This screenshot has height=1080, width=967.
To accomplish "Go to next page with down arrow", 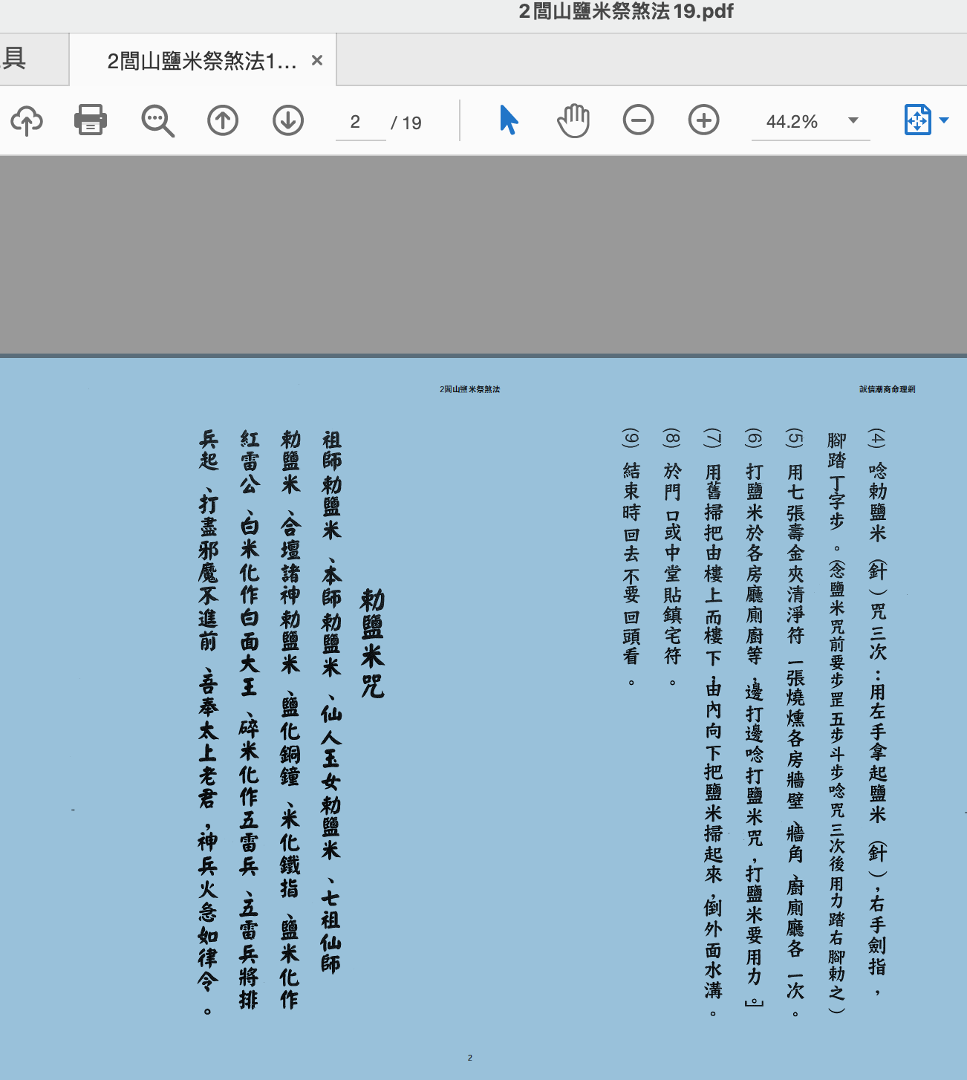I will (x=288, y=120).
